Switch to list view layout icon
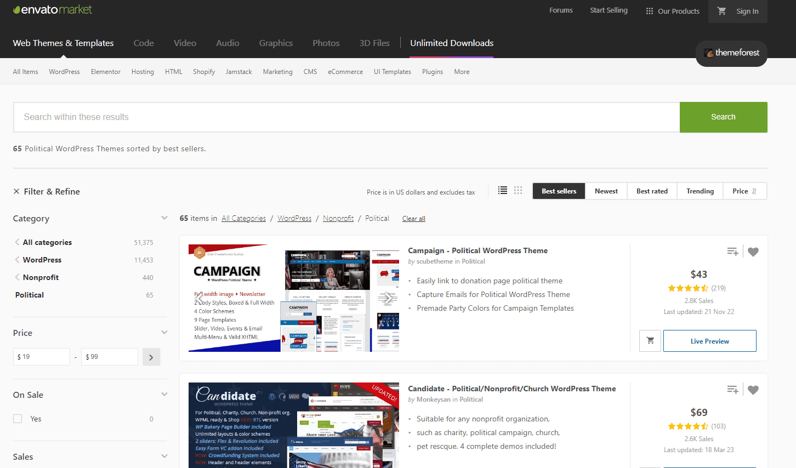This screenshot has width=796, height=468. click(503, 190)
